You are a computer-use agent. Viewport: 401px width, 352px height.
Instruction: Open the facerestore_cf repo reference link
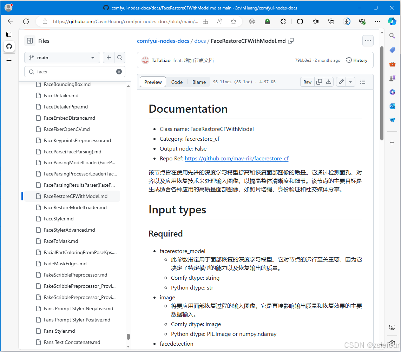click(x=237, y=159)
